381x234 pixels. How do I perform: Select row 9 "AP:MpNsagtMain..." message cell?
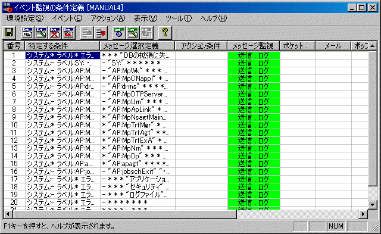138,117
